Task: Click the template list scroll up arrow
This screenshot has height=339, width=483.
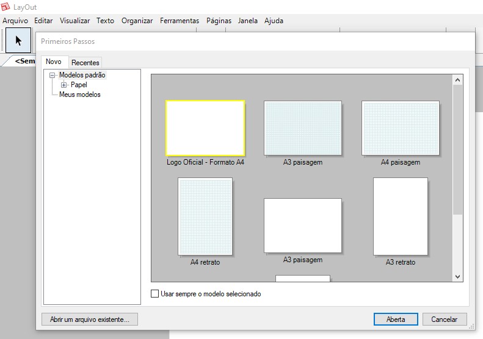Action: coord(457,80)
